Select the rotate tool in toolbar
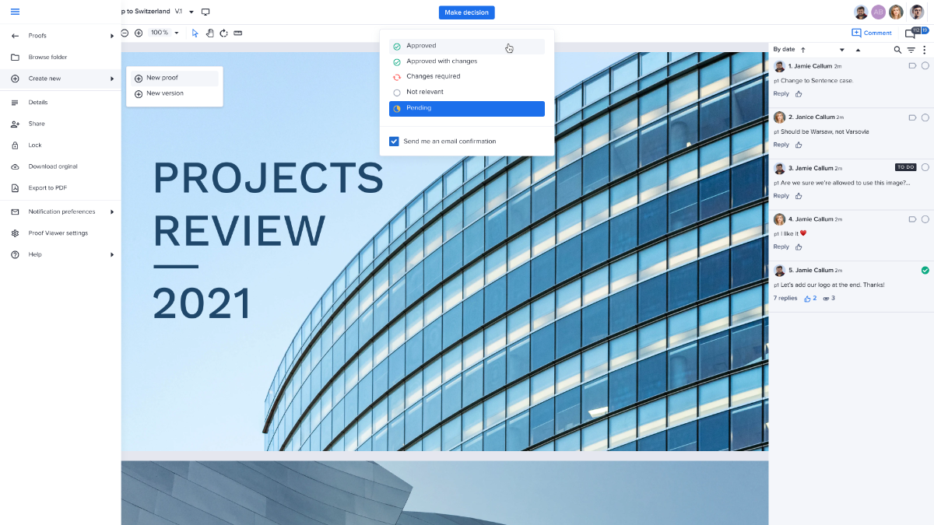934x525 pixels. pyautogui.click(x=223, y=33)
